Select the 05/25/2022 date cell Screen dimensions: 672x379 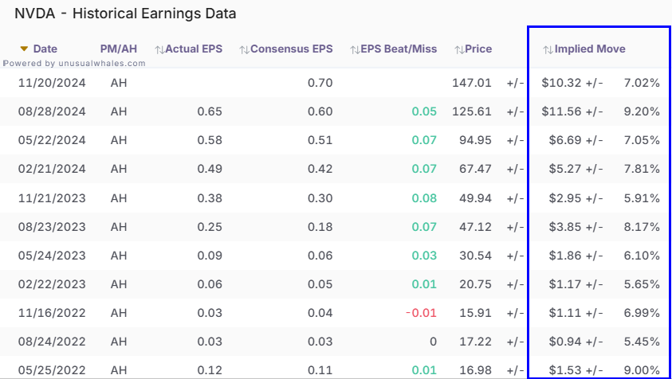(x=52, y=370)
